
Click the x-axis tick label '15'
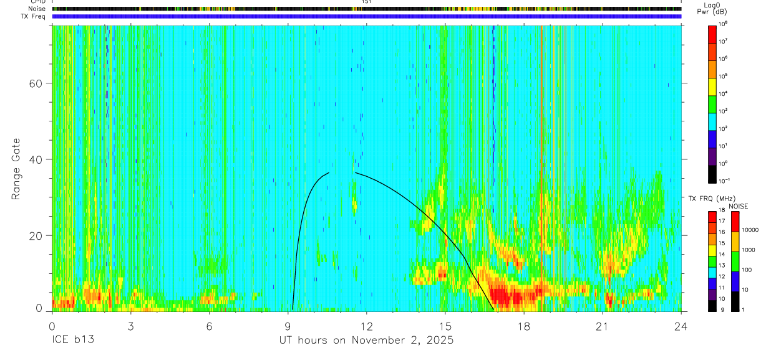pos(445,326)
